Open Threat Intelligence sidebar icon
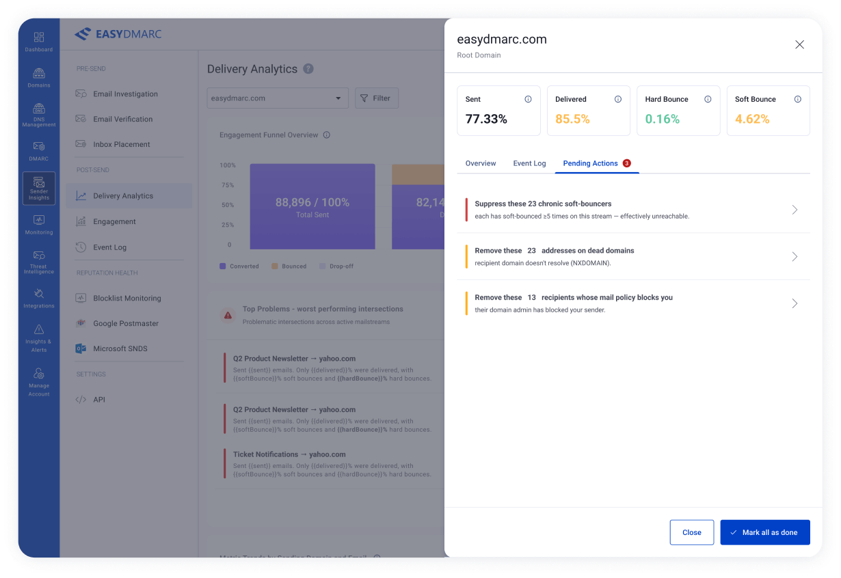This screenshot has width=841, height=578. click(39, 262)
